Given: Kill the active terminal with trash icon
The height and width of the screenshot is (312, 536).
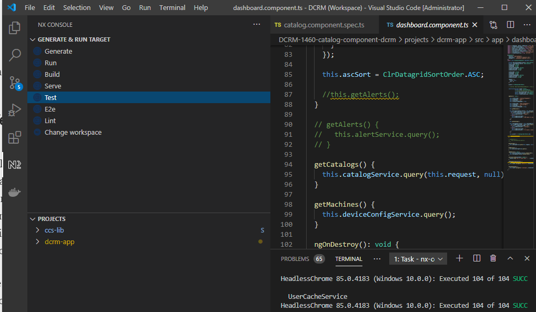Looking at the screenshot, I should tap(493, 258).
